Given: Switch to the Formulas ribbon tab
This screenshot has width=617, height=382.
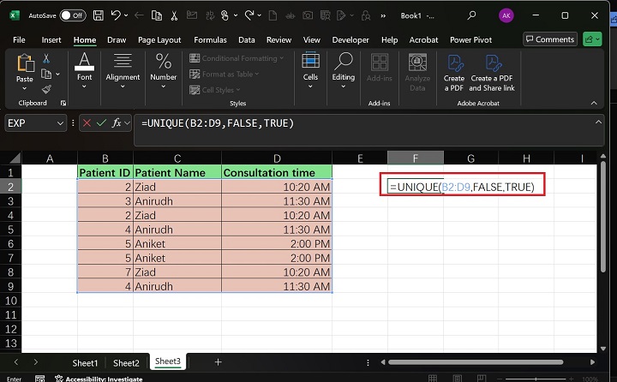Looking at the screenshot, I should click(x=210, y=39).
